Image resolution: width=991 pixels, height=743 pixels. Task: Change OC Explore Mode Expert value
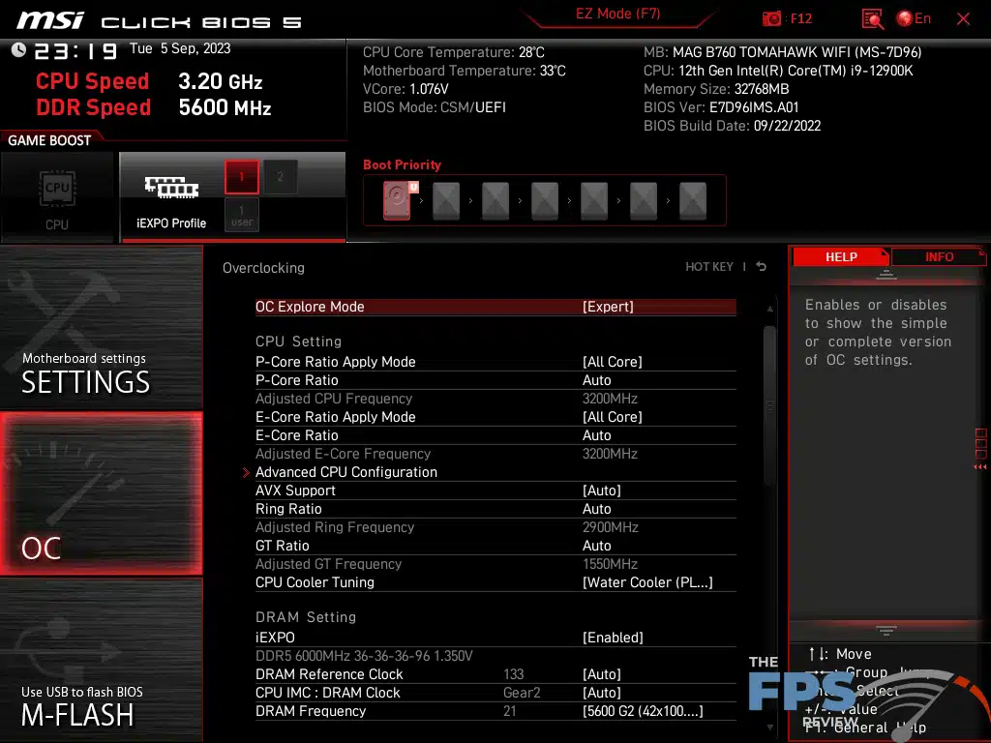(608, 307)
